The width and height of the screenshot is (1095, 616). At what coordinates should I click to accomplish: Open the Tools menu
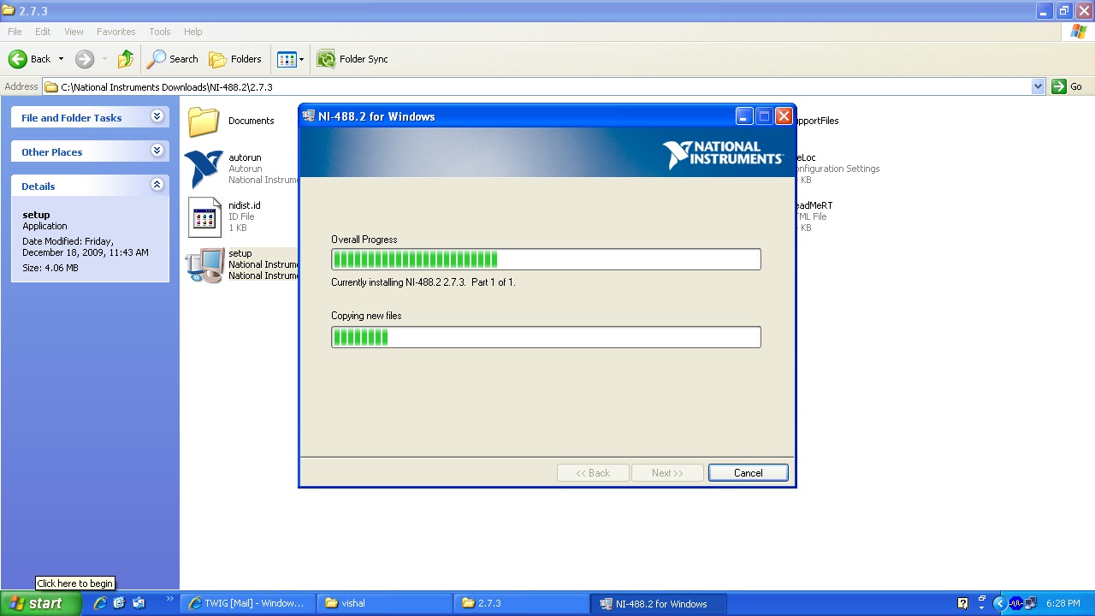pyautogui.click(x=160, y=32)
